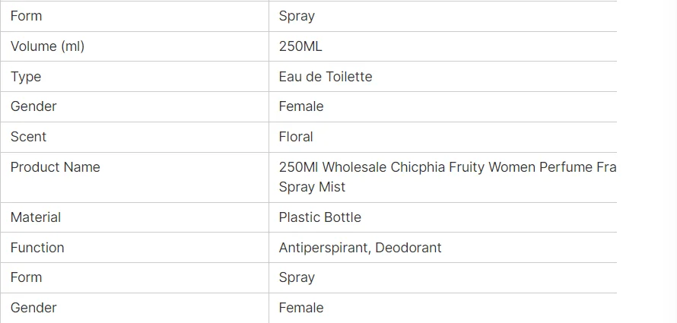Click the 'Scent' attribute label
The image size is (677, 323).
tap(28, 137)
